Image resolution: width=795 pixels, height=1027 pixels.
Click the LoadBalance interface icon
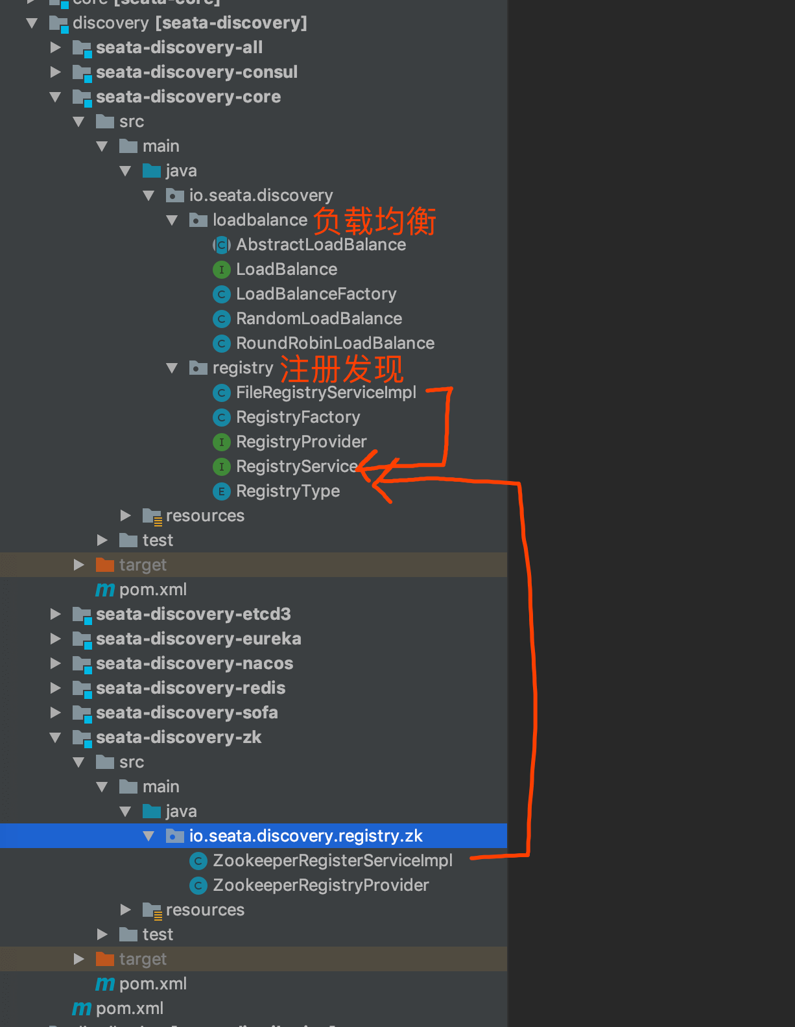tap(221, 270)
